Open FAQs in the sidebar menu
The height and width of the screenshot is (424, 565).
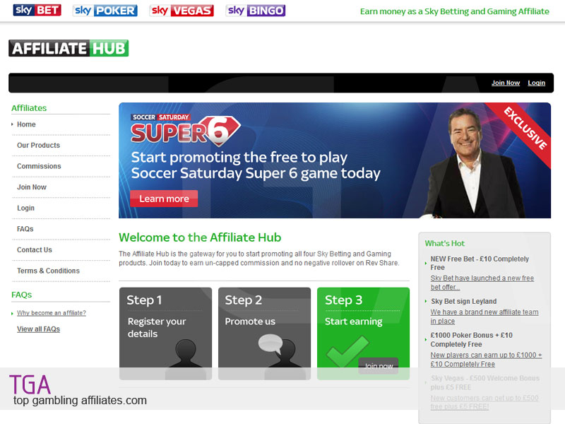(25, 229)
